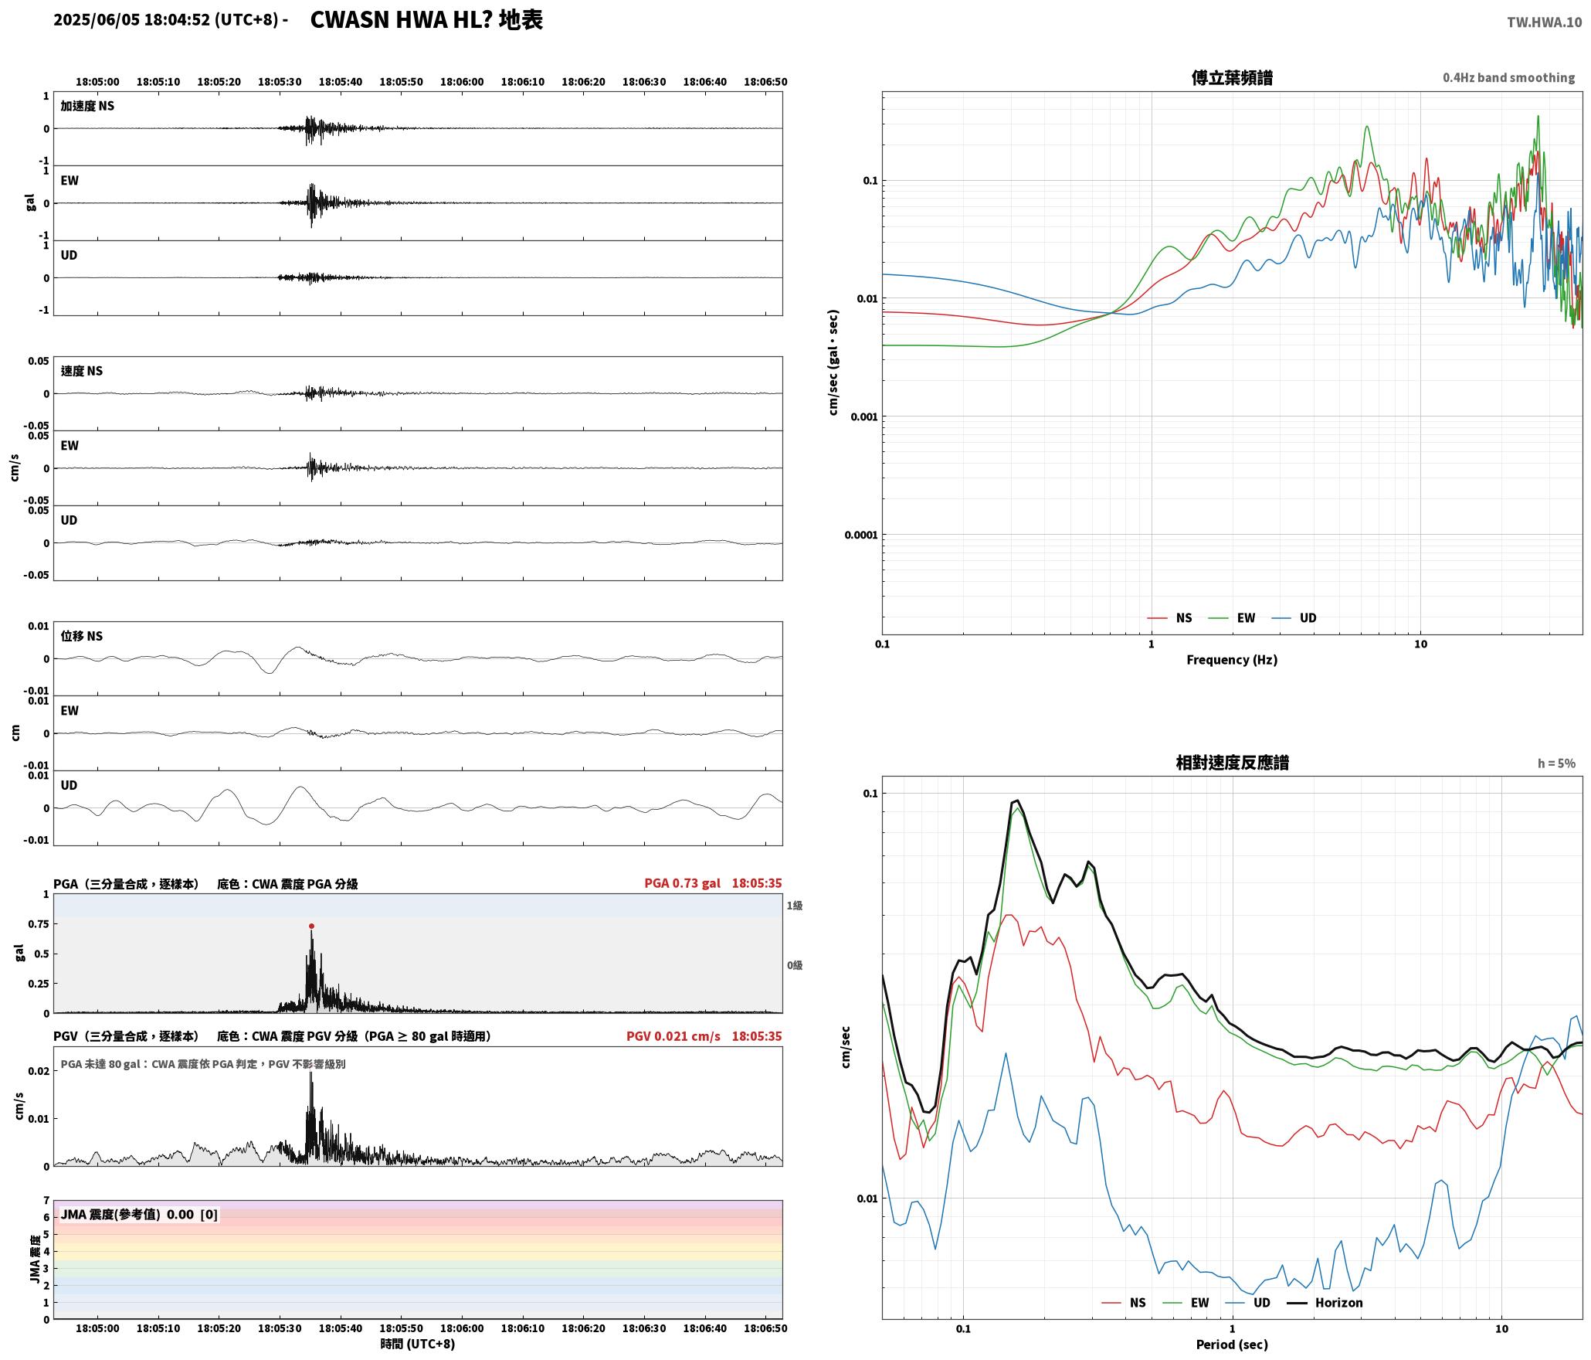Click the PGV 0.021 cm/s peak value text

click(x=673, y=1036)
